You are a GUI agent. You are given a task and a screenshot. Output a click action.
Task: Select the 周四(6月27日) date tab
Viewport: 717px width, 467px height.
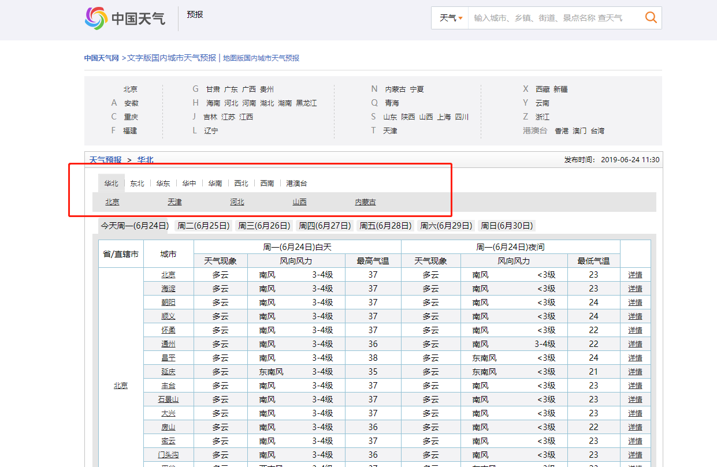point(325,226)
